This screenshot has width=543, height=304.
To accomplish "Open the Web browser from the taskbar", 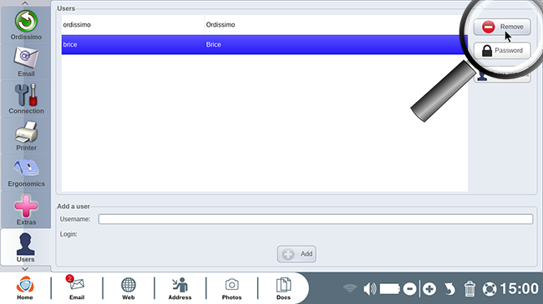I will (x=128, y=288).
